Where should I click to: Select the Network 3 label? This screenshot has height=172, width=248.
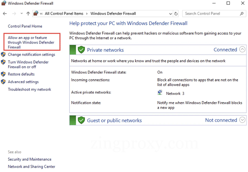(x=175, y=94)
